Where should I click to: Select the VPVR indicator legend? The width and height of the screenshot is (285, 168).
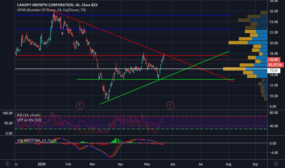[x=51, y=10]
